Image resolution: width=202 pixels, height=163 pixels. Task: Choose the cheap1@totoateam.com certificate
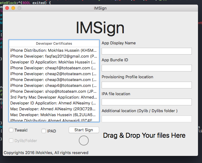54,68
